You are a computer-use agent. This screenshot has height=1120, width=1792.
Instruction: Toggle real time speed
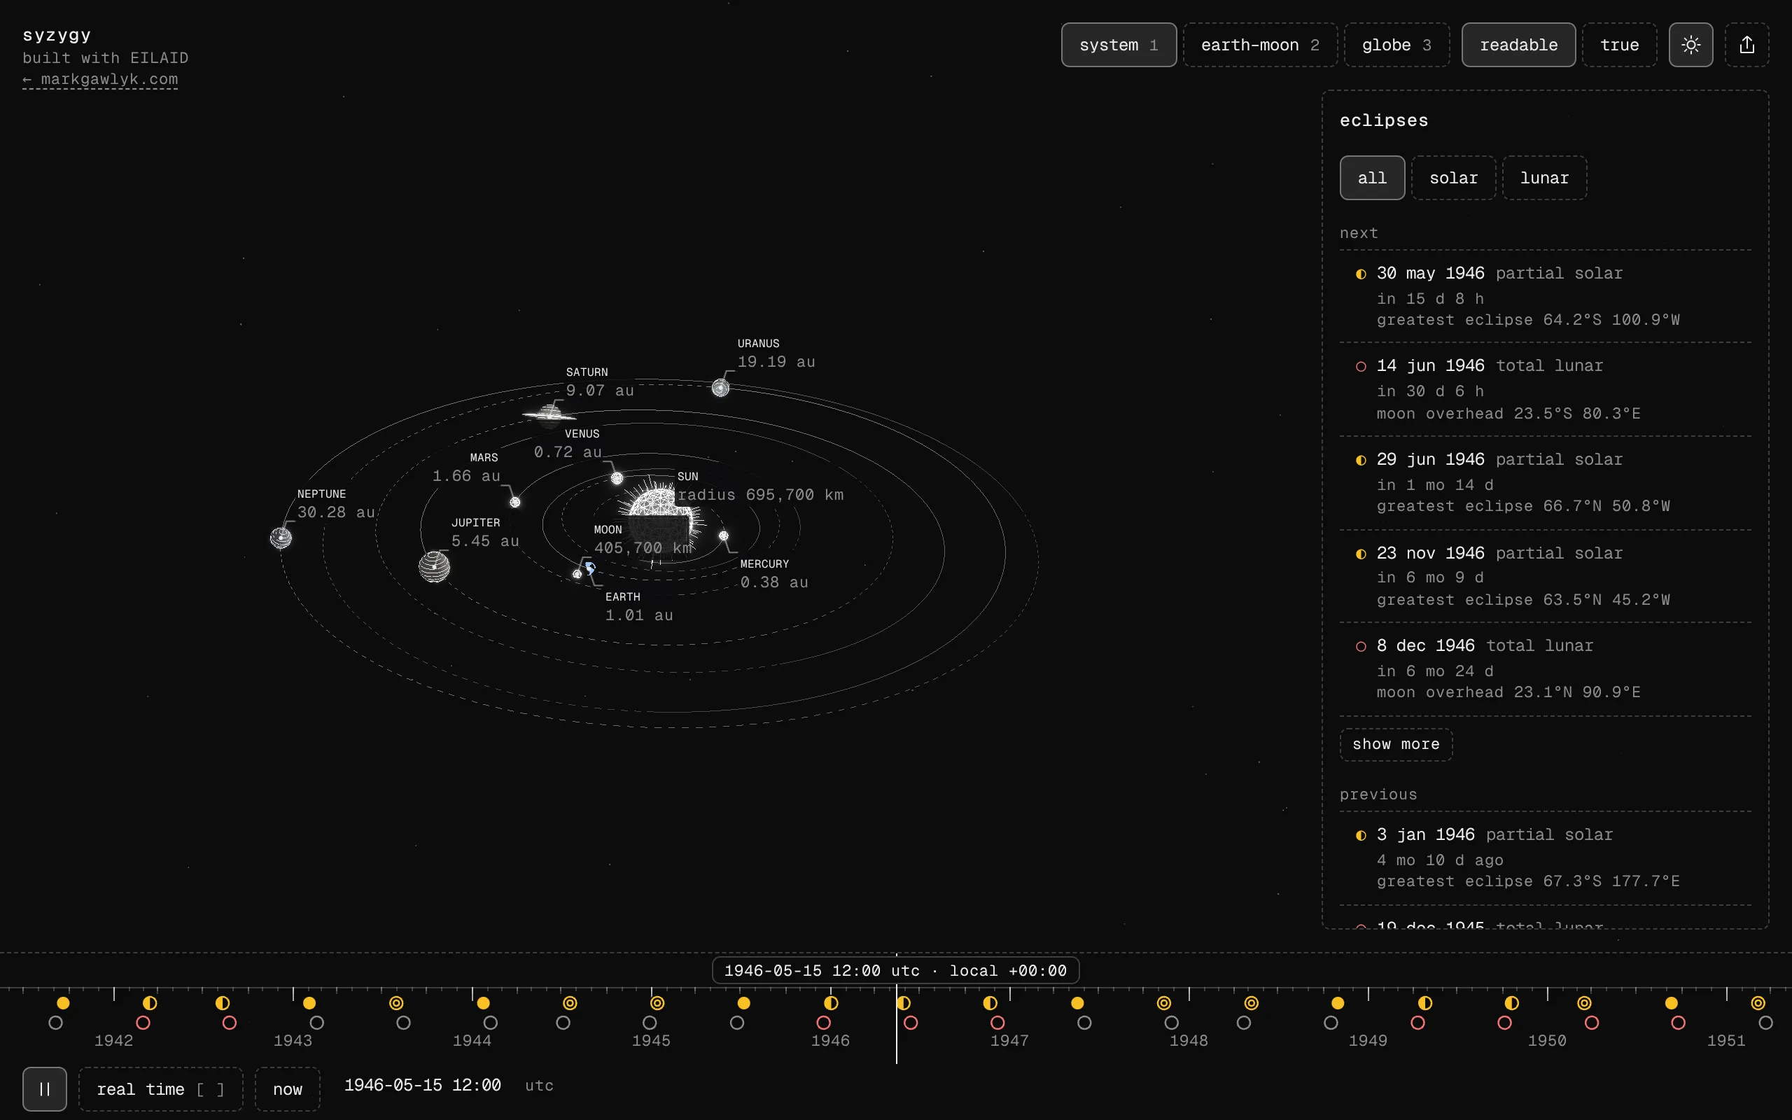click(161, 1089)
